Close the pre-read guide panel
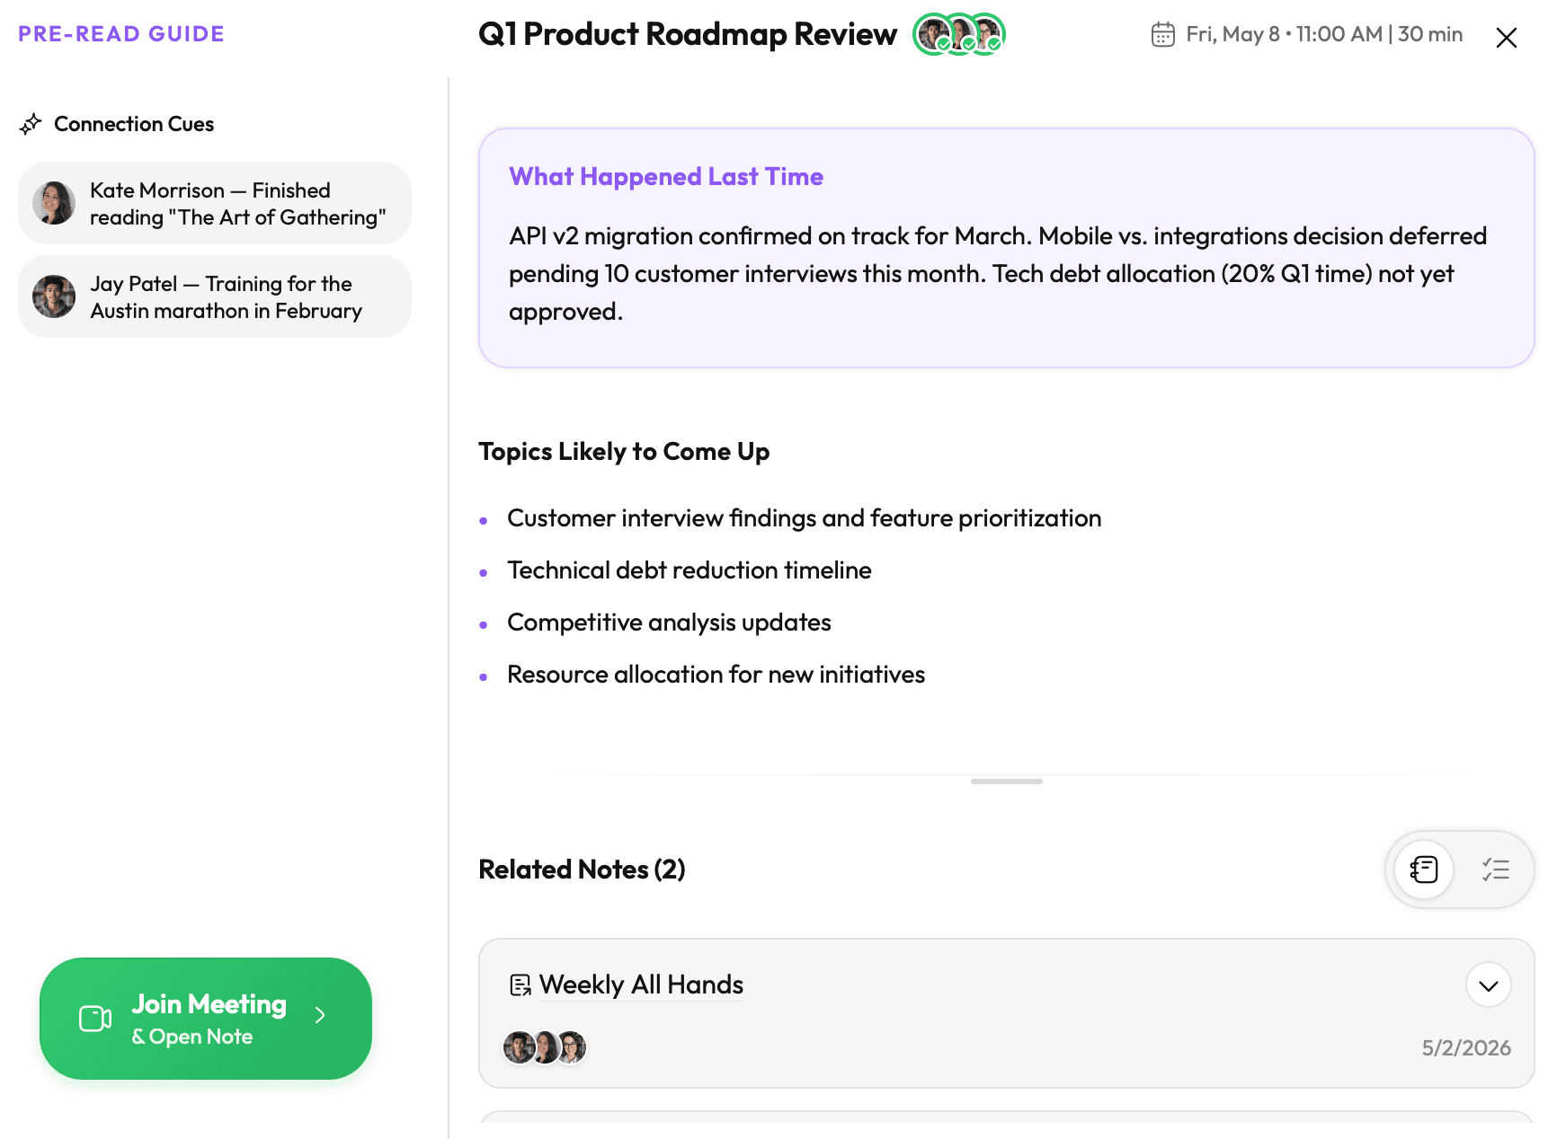1548x1139 pixels. pyautogui.click(x=1506, y=38)
